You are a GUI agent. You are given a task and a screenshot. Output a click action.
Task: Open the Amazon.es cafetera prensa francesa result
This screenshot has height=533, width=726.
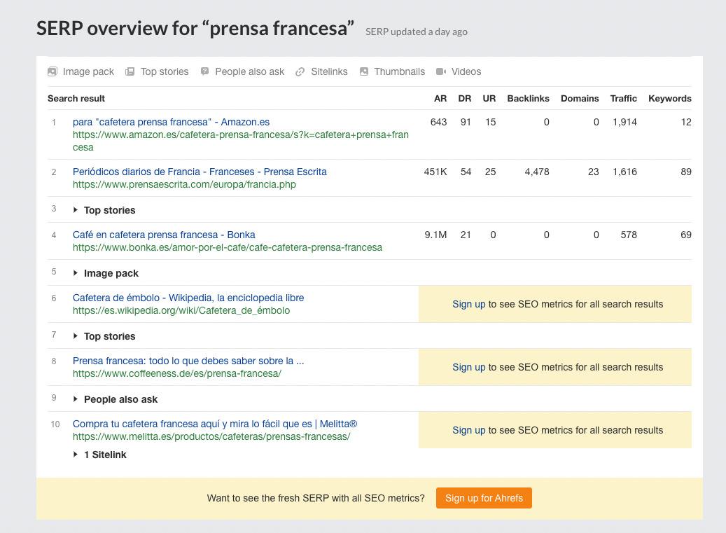(171, 122)
